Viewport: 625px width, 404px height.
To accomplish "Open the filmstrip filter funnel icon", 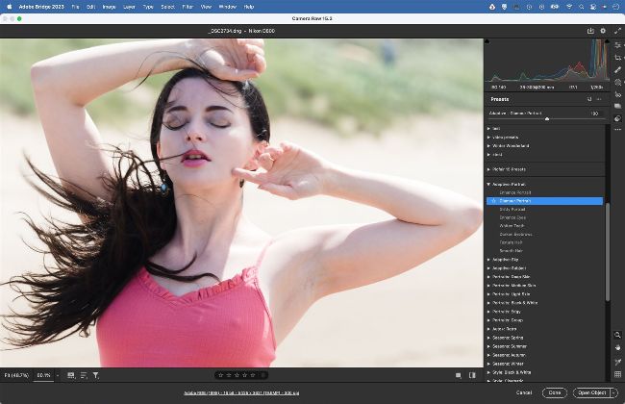I will (96, 375).
